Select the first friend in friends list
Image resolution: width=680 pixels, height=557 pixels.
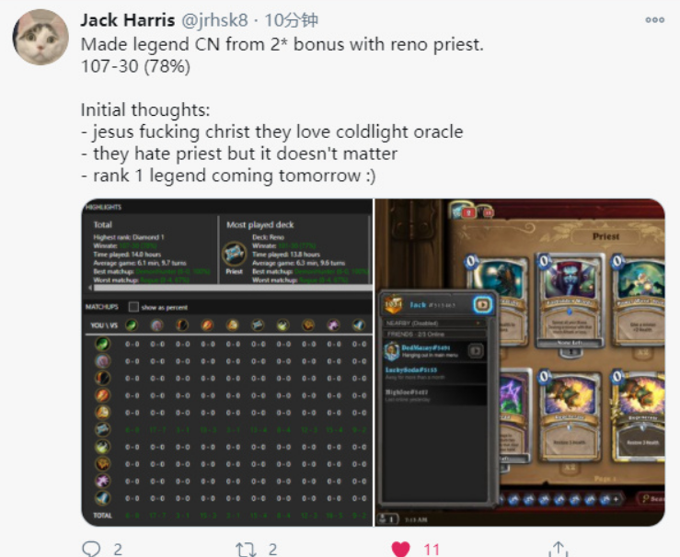(x=433, y=351)
